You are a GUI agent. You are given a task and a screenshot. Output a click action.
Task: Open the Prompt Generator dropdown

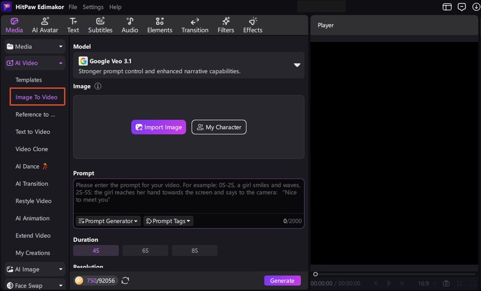(x=108, y=221)
